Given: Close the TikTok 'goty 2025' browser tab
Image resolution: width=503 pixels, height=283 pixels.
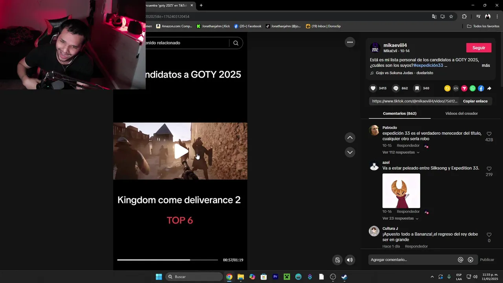Looking at the screenshot, I should click(192, 6).
